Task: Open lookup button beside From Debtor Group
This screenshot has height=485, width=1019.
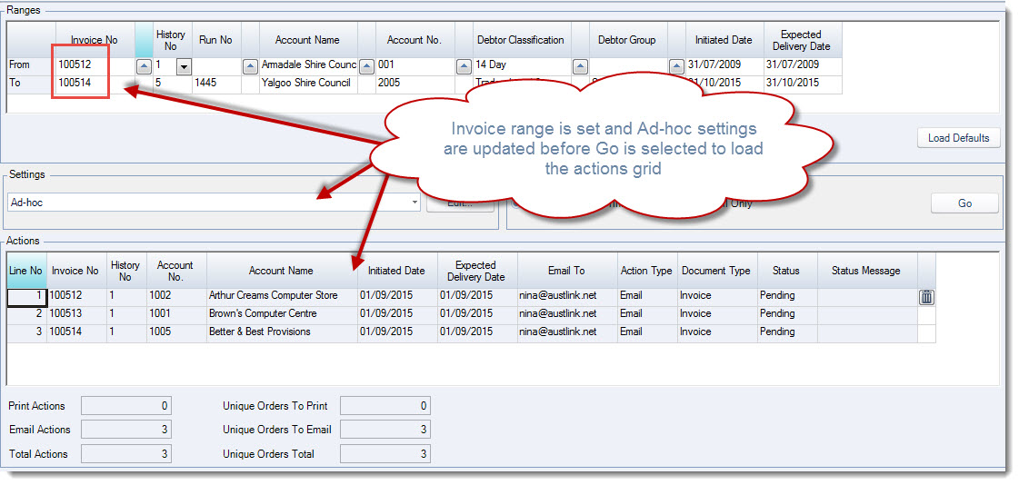Action: coord(676,65)
